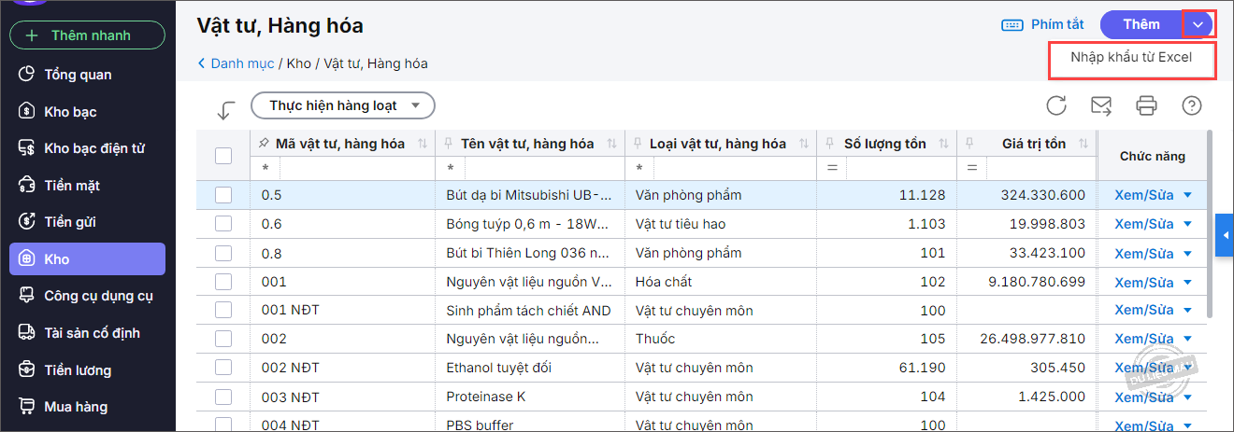
Task: Open Kho bạc in sidebar
Action: tap(70, 112)
